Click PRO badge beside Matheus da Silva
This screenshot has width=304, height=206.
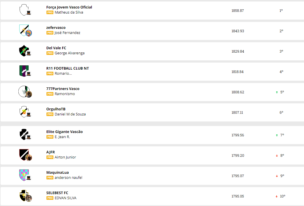[50, 12]
